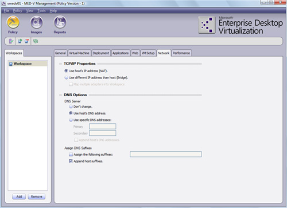Viewport: 287px width, 208px height.
Task: Click the Enterprise Desktop Virtualization logo icon
Action: pyautogui.click(x=207, y=25)
